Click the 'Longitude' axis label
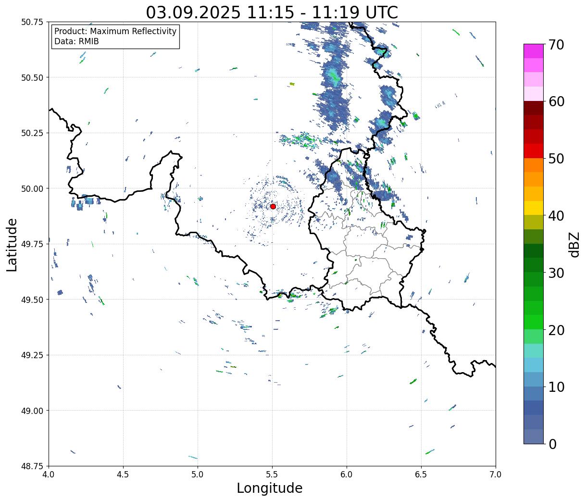The image size is (586, 500). (x=270, y=488)
